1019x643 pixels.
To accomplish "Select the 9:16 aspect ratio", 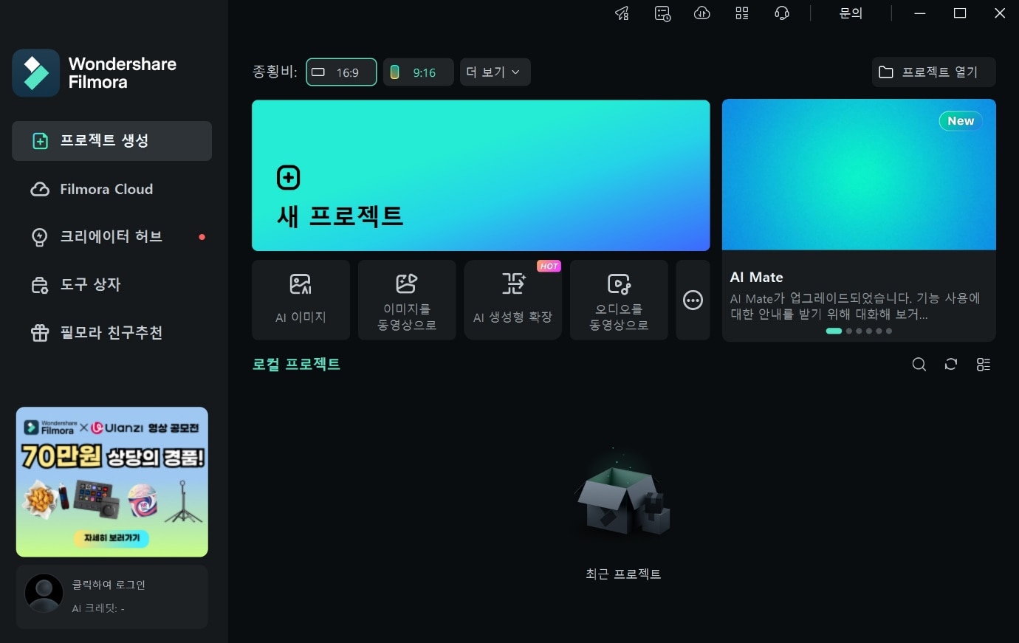I will coord(418,72).
